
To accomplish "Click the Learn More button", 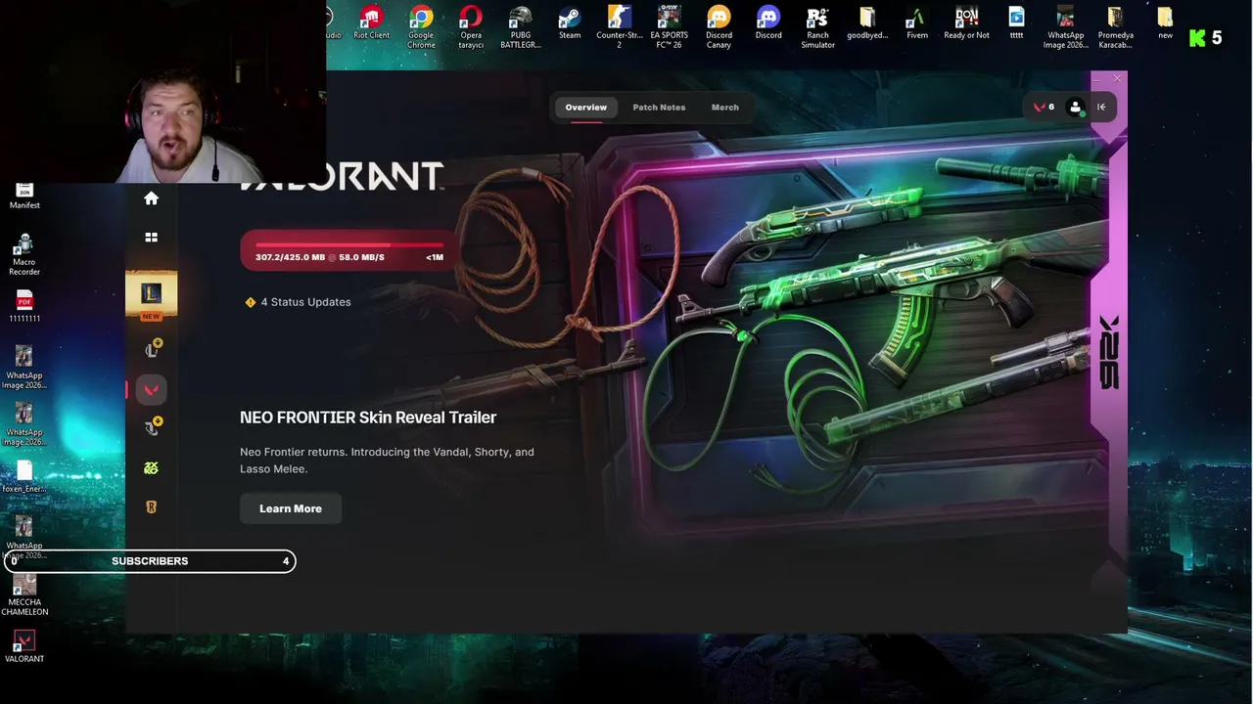I will tap(291, 508).
